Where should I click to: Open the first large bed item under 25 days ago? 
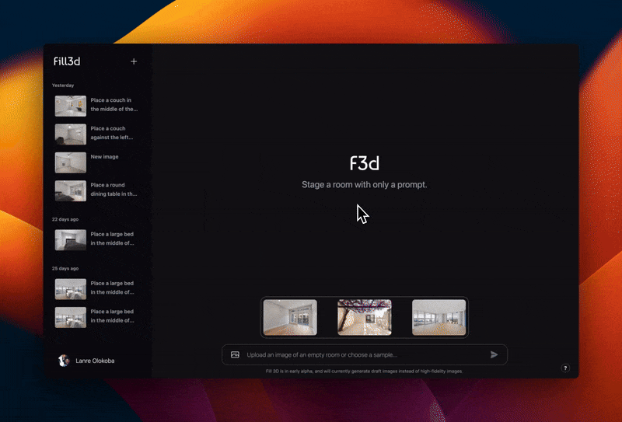[x=96, y=288]
